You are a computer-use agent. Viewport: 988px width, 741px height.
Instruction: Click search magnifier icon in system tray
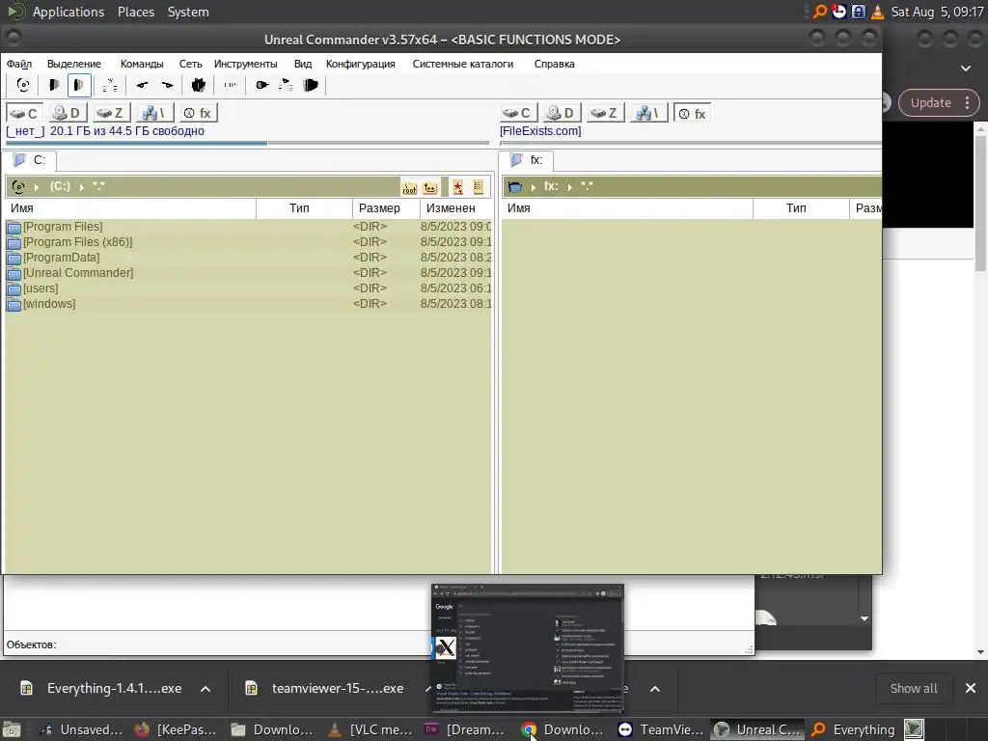[820, 12]
